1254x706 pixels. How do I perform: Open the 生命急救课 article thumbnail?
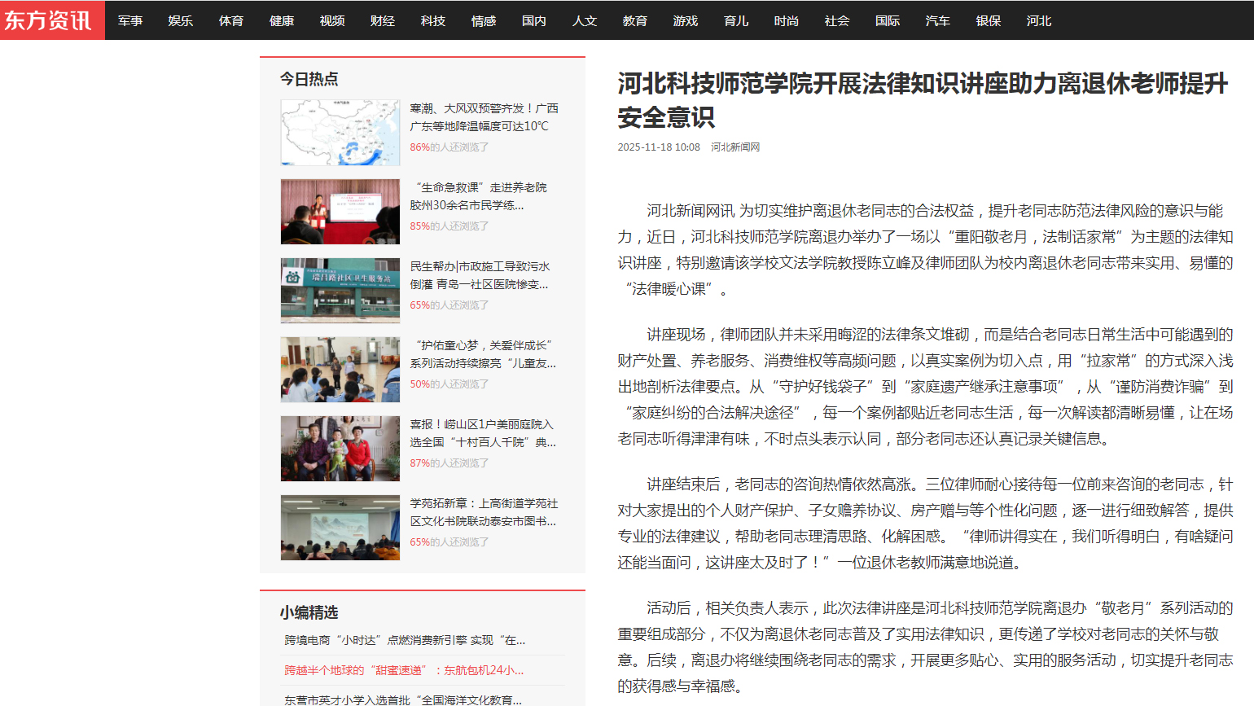coord(340,212)
